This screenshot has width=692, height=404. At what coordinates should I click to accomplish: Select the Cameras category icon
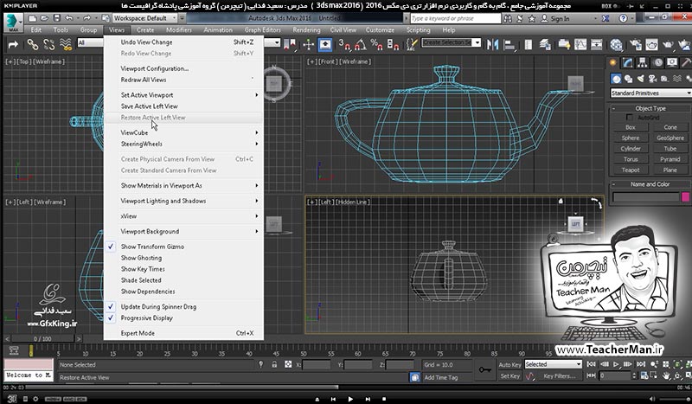652,79
